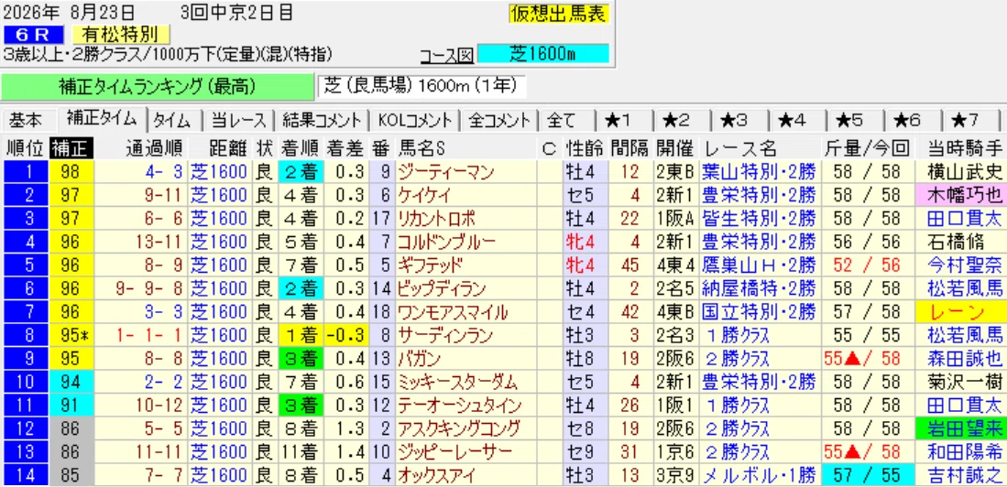
Task: Open the ★3 tab
Action: (x=734, y=120)
